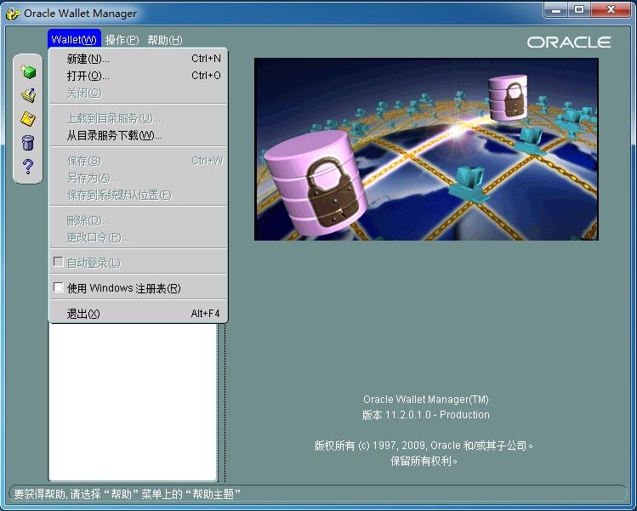
Task: Click 保存到系统默认位置(F) menu entry
Action: pos(138,195)
